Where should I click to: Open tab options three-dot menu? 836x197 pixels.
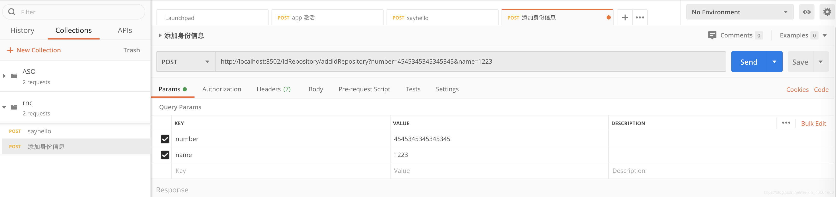click(x=640, y=17)
